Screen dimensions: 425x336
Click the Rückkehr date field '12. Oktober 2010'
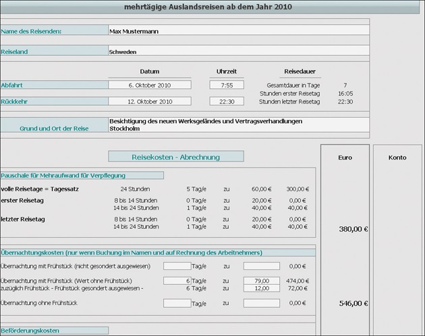coord(149,102)
